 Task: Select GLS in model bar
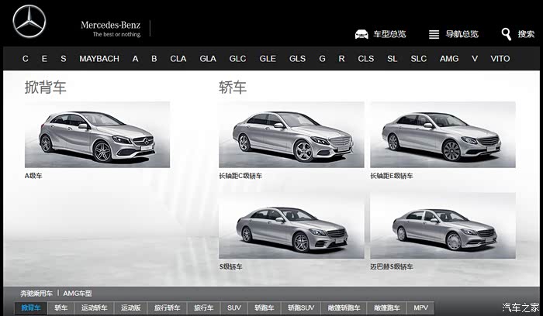(x=297, y=59)
